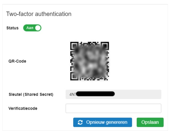Viewport: 172px width, 134px height.
Task: Focus the Verificatiecode input field
Action: point(113,109)
